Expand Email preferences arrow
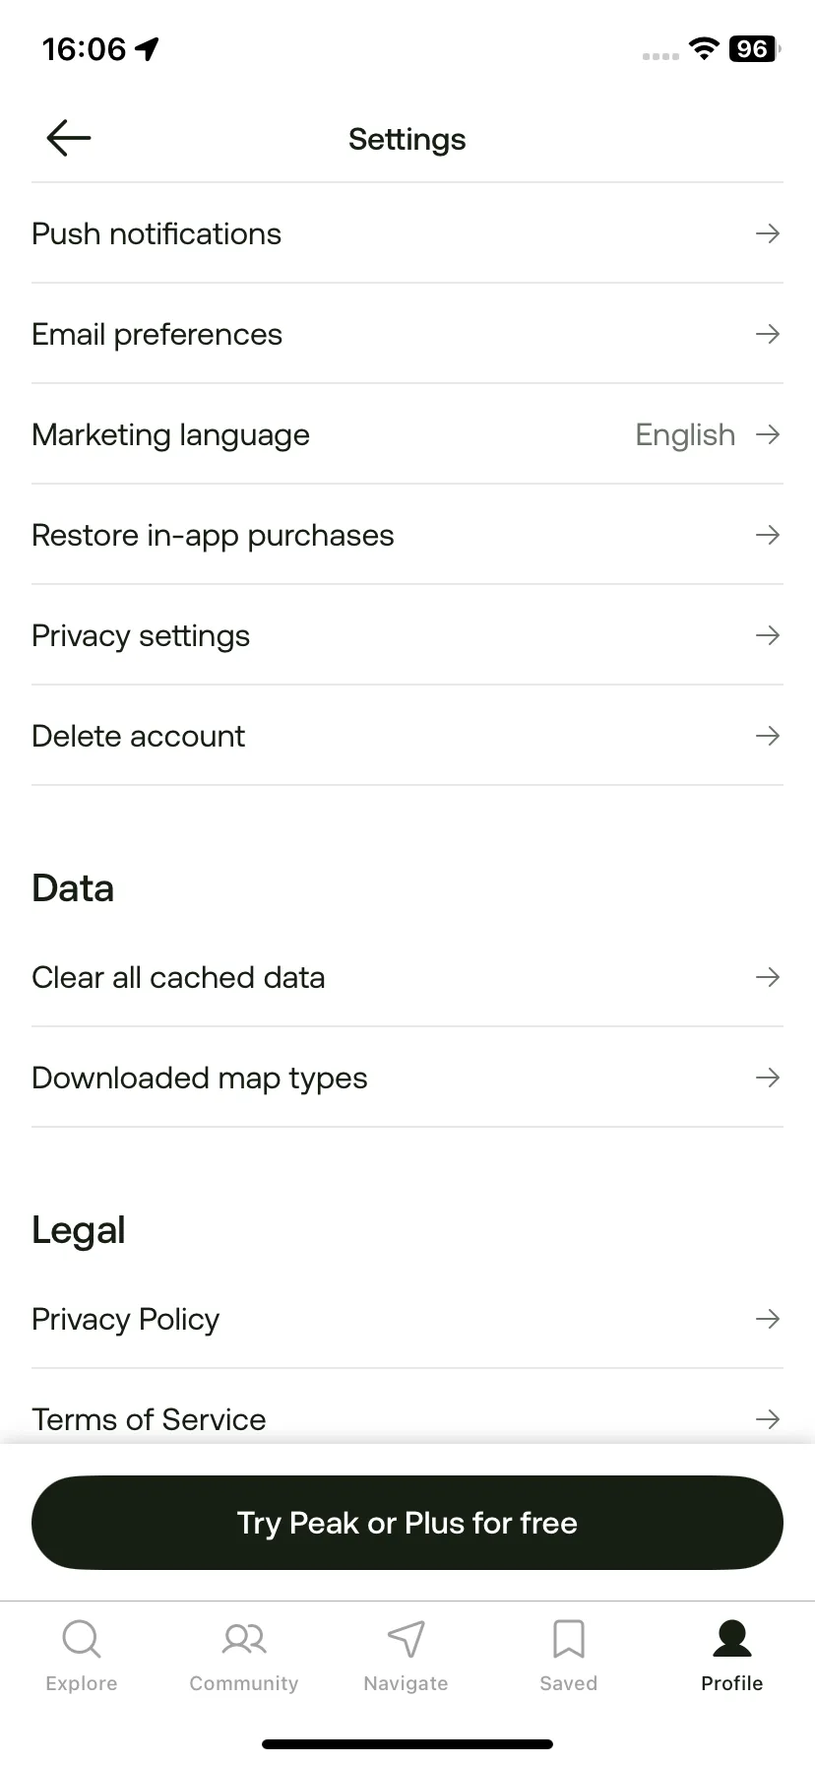 (768, 334)
